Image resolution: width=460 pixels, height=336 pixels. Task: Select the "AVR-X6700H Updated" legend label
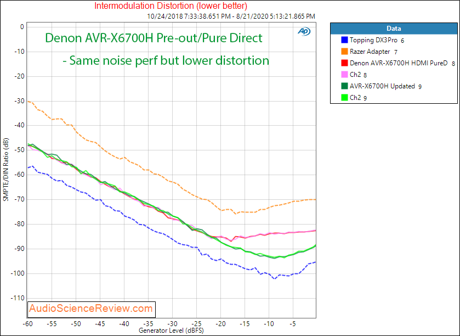tap(382, 86)
